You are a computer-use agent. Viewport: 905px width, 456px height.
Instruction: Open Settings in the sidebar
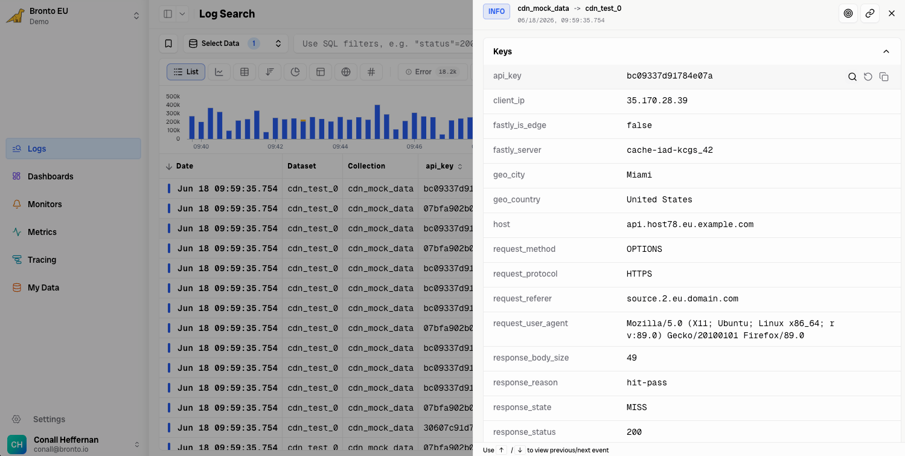[74, 419]
